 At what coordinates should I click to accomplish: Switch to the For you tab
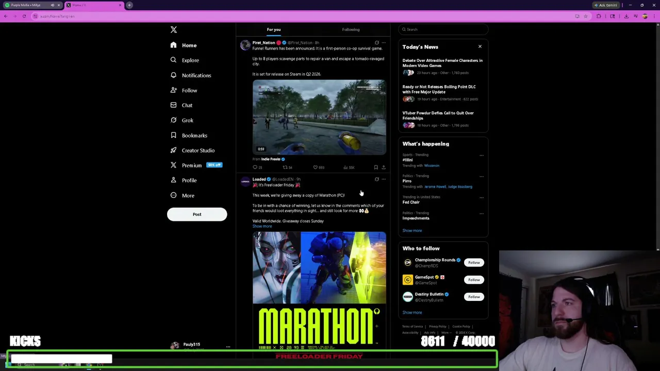tap(274, 29)
